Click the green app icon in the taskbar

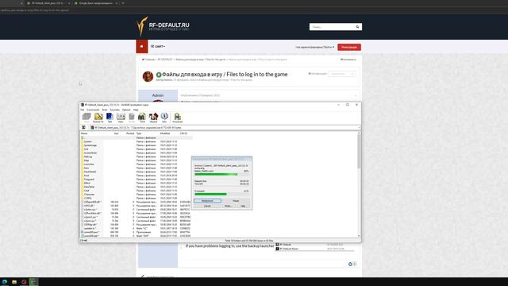pyautogui.click(x=33, y=282)
